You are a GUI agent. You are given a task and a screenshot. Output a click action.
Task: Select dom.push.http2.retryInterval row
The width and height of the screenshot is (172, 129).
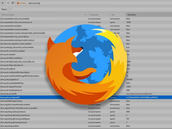tap(86, 65)
